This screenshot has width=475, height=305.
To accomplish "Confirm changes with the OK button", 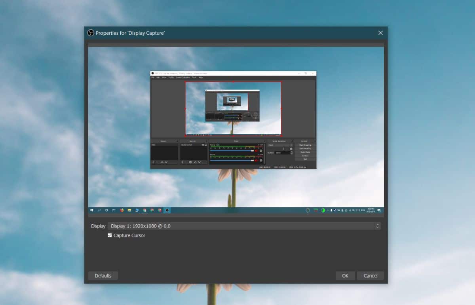I will [x=345, y=275].
